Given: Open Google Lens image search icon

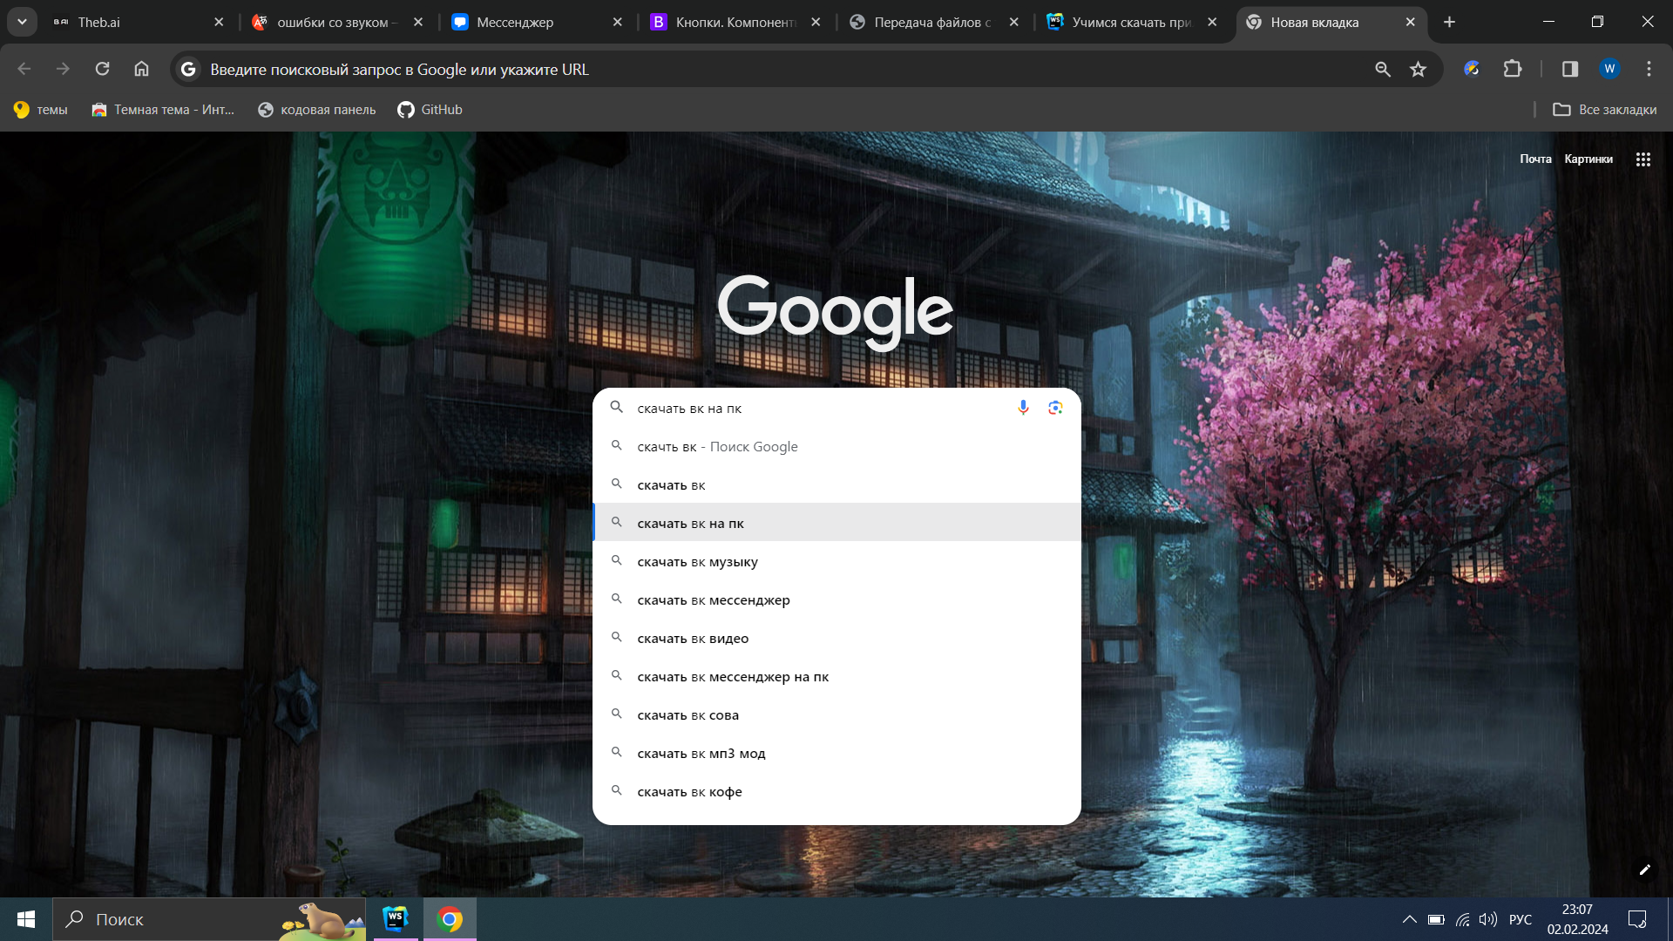Looking at the screenshot, I should click(1055, 408).
